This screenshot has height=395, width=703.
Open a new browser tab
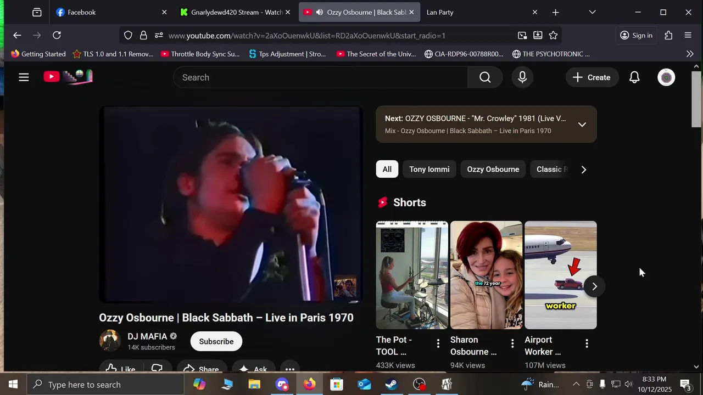click(555, 12)
